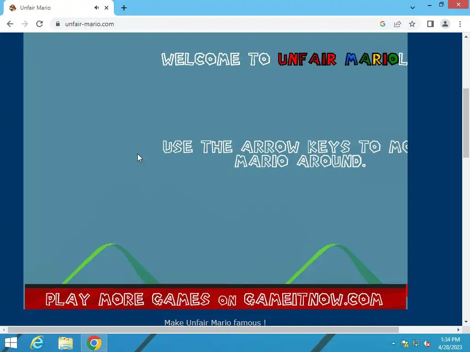Bookmark this page with the star icon
Image resolution: width=470 pixels, height=352 pixels.
pyautogui.click(x=412, y=24)
